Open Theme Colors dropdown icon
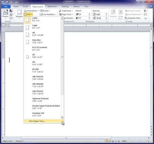This screenshot has height=144, width=154. coord(11,11)
